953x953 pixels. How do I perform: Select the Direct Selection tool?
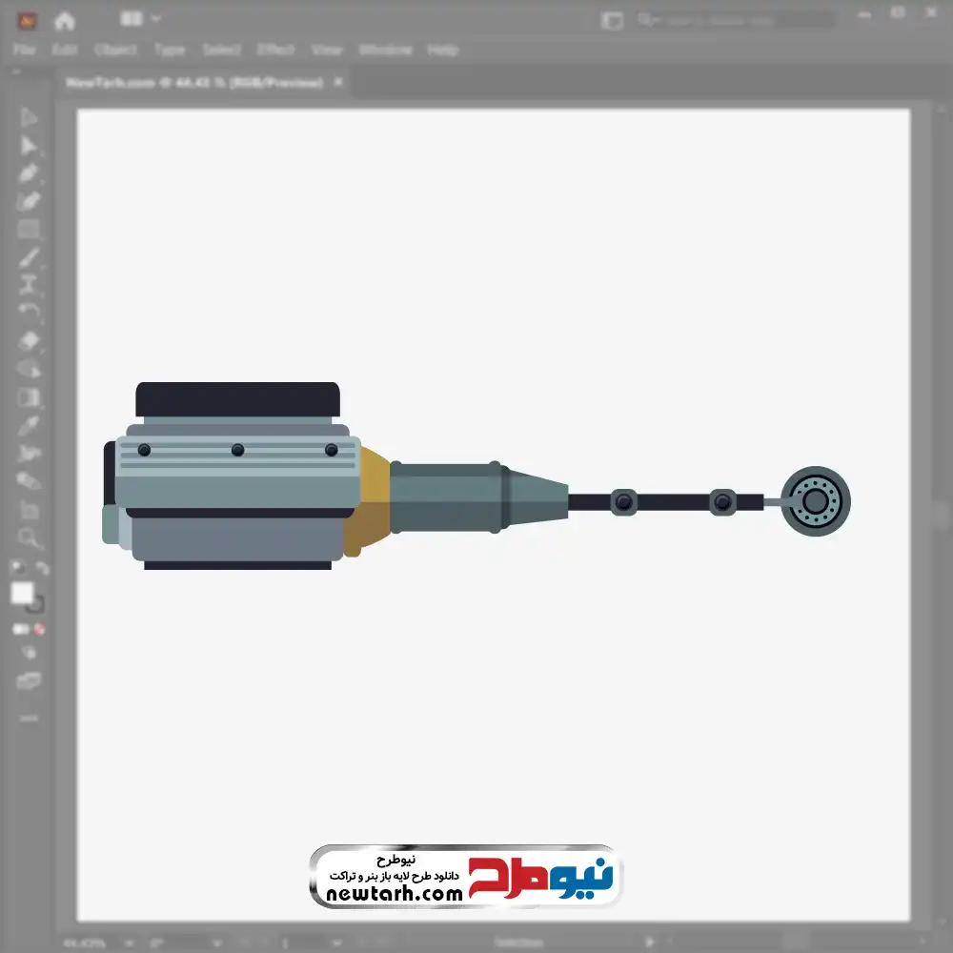point(29,146)
